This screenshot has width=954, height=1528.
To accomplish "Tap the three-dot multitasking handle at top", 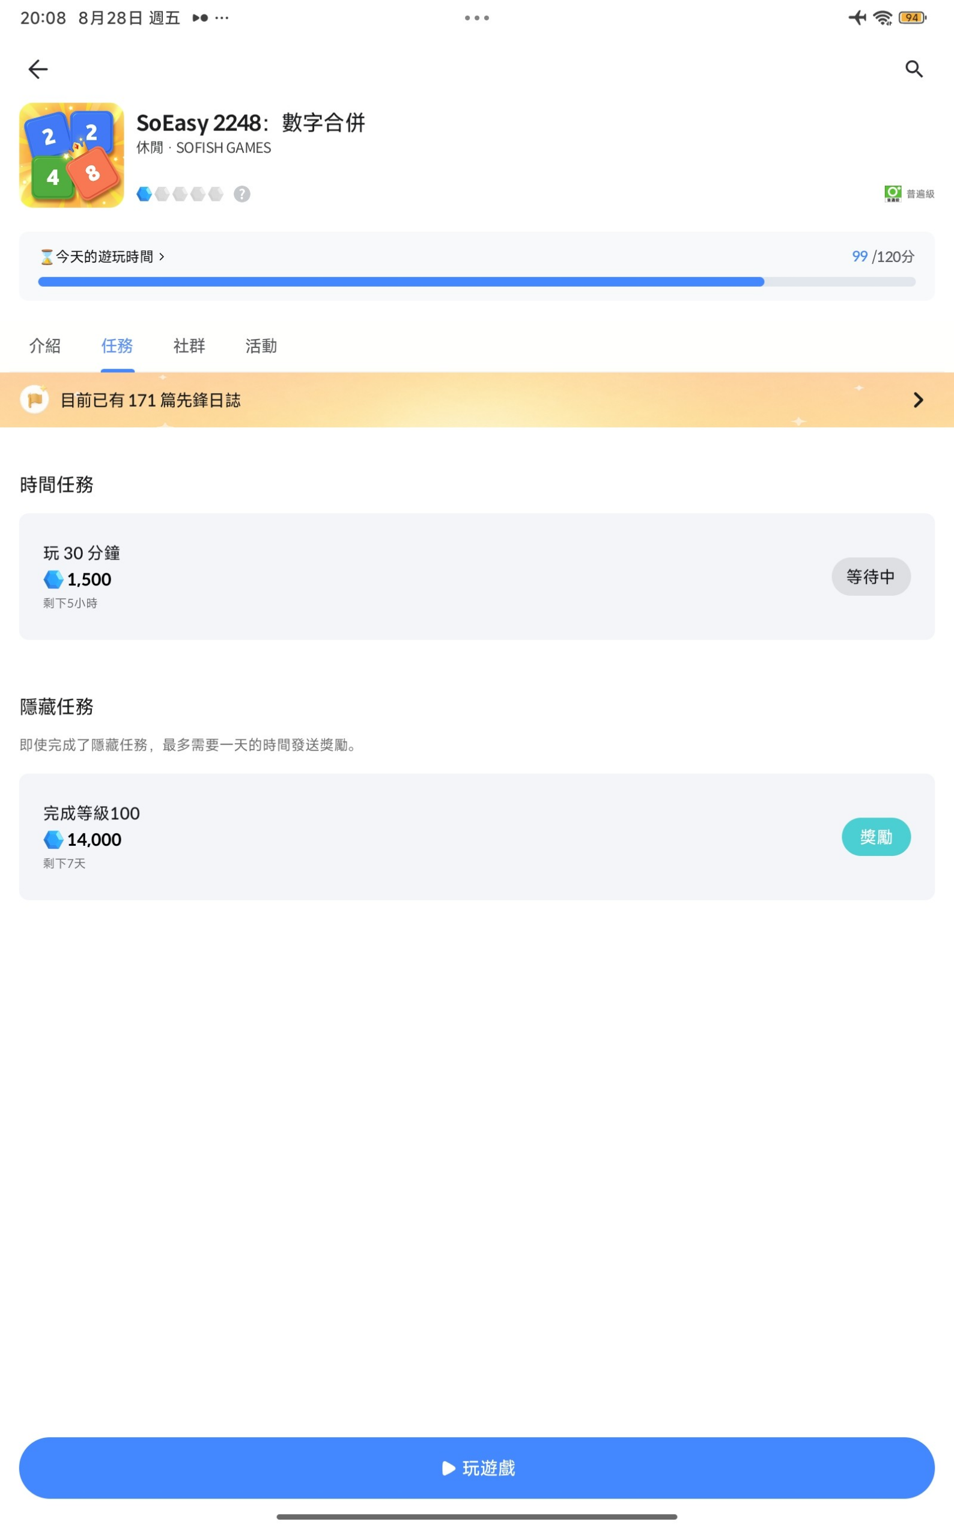I will [477, 17].
